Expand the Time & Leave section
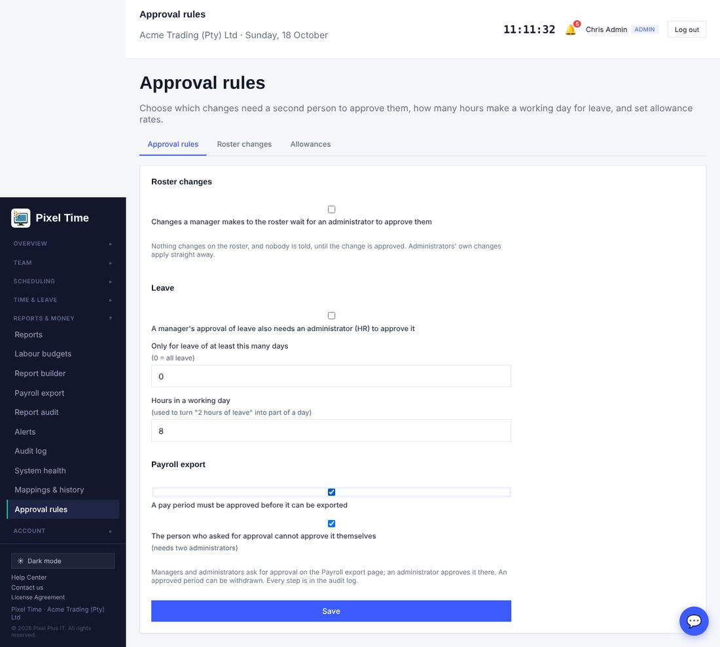The height and width of the screenshot is (647, 720). pos(63,300)
